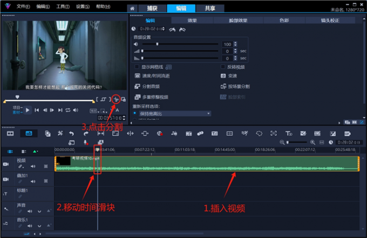
Task: Open the 色彩 options tab
Action: (x=284, y=20)
